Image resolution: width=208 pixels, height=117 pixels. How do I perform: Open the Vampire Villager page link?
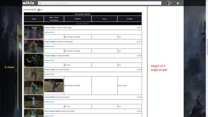point(50,28)
